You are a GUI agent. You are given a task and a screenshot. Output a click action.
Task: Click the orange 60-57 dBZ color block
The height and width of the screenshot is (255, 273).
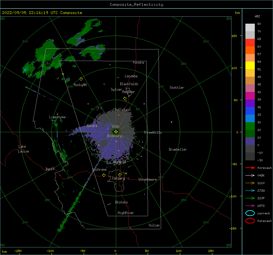click(250, 50)
